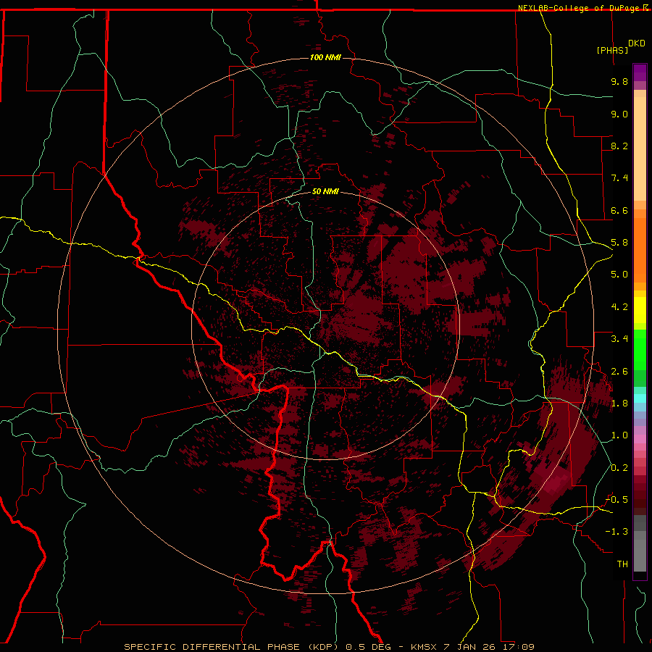Screen dimensions: 652x652
Task: Click the 5.0 color scale value
Action: point(619,275)
